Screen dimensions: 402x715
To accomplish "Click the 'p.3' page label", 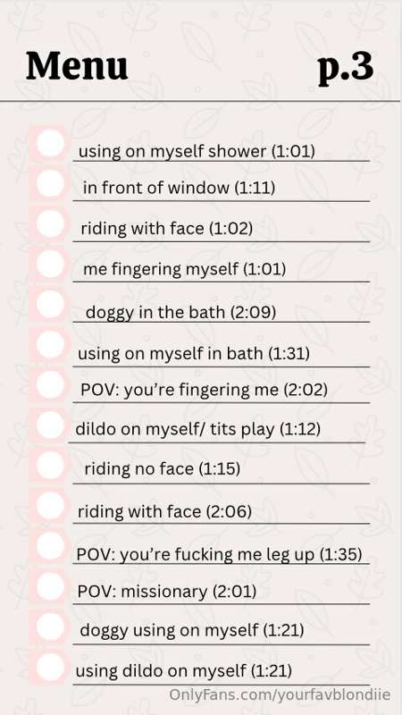I will [346, 68].
